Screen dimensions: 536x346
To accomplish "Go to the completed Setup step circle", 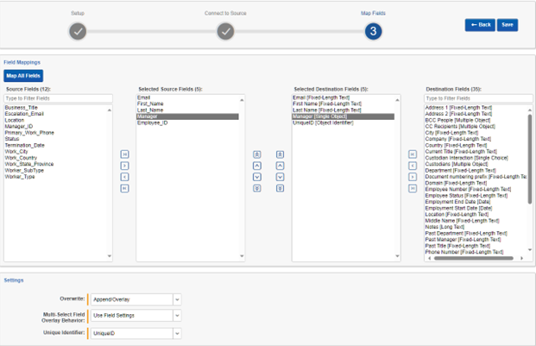I will click(x=78, y=31).
